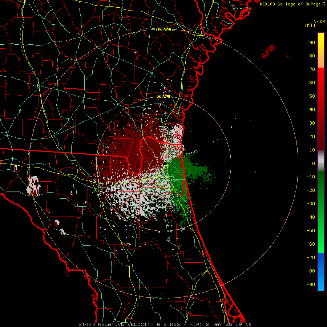Click the 70 value on the velocity scale
Image resolution: width=327 pixels, height=327 pixels.
[312, 69]
